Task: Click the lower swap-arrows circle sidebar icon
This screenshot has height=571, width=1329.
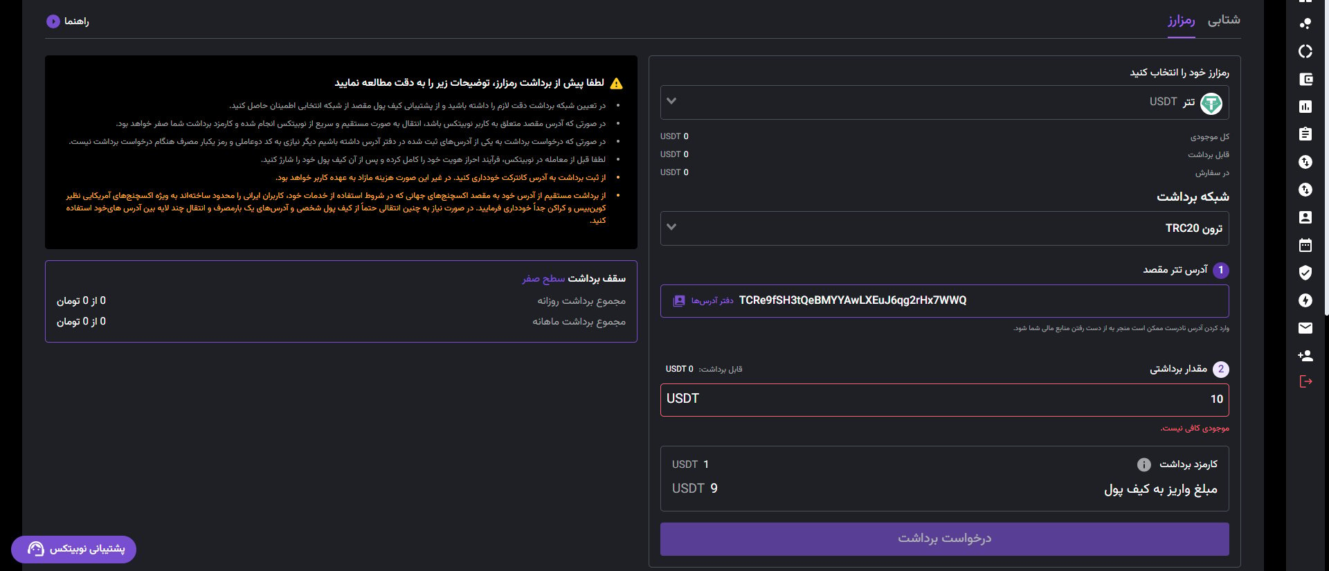Action: [1305, 190]
